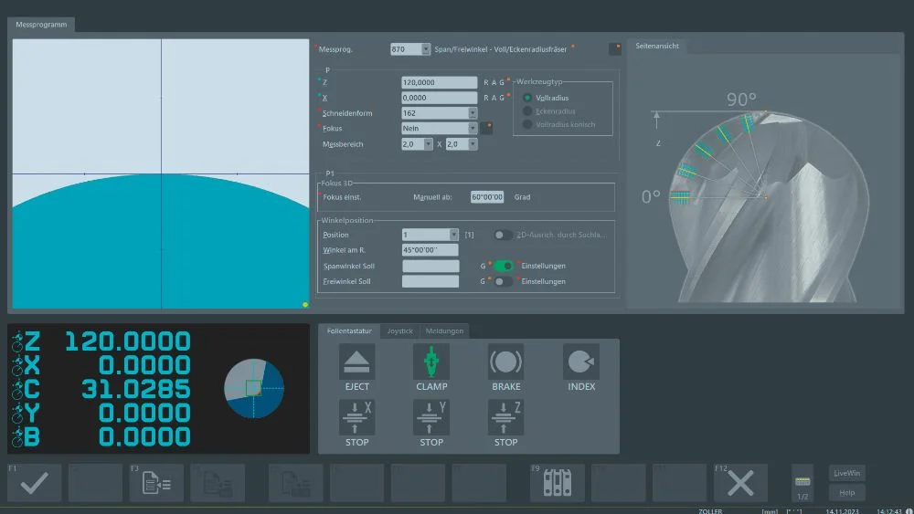This screenshot has height=514, width=914.
Task: Open the F9 binders icon
Action: 558,483
